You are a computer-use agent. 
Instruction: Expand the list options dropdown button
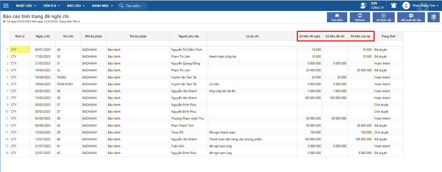pos(433,17)
